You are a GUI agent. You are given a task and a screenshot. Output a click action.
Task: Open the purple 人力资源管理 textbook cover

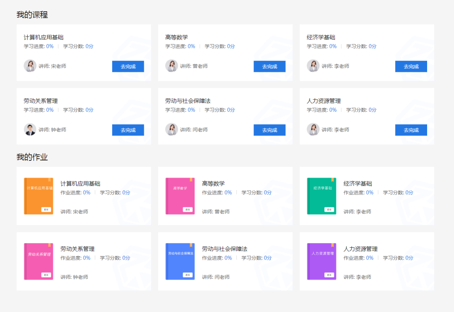pyautogui.click(x=322, y=261)
